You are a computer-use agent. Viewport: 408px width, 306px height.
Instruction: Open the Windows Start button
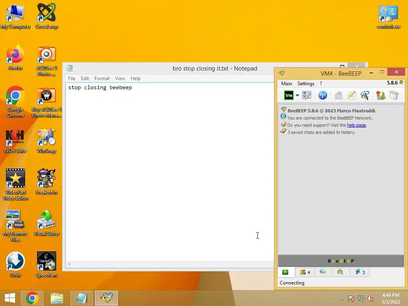10,298
